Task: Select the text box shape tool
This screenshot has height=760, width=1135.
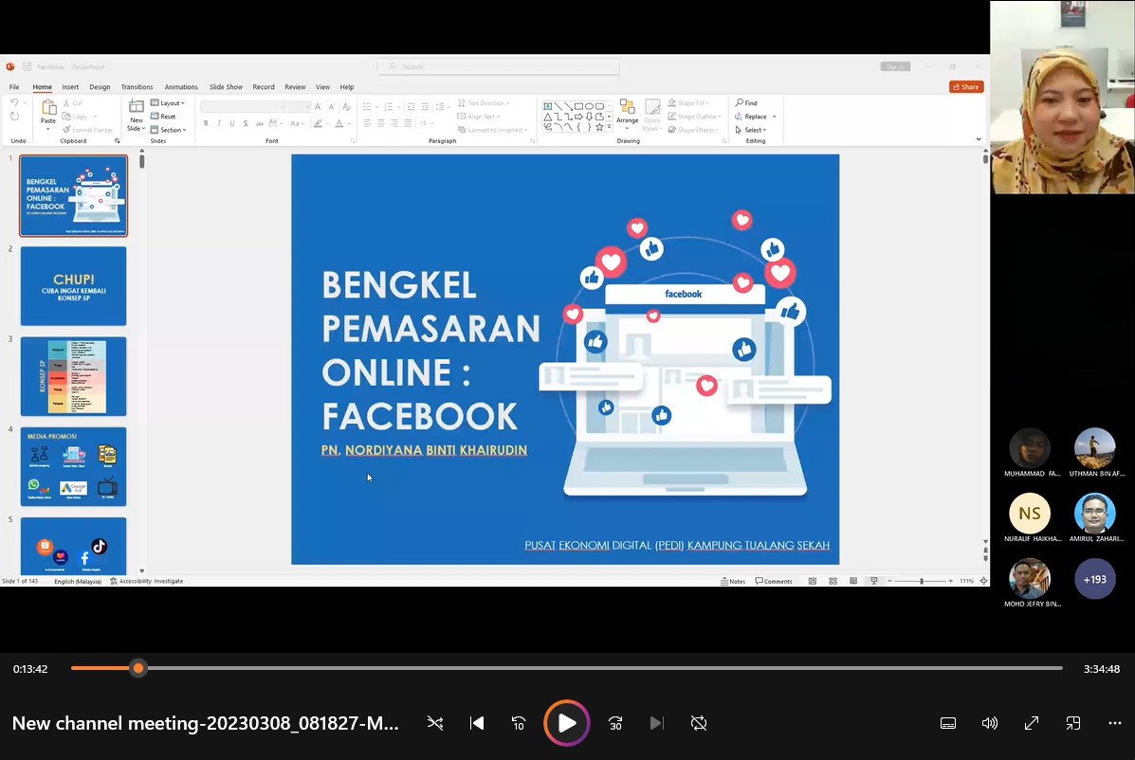Action: [548, 106]
